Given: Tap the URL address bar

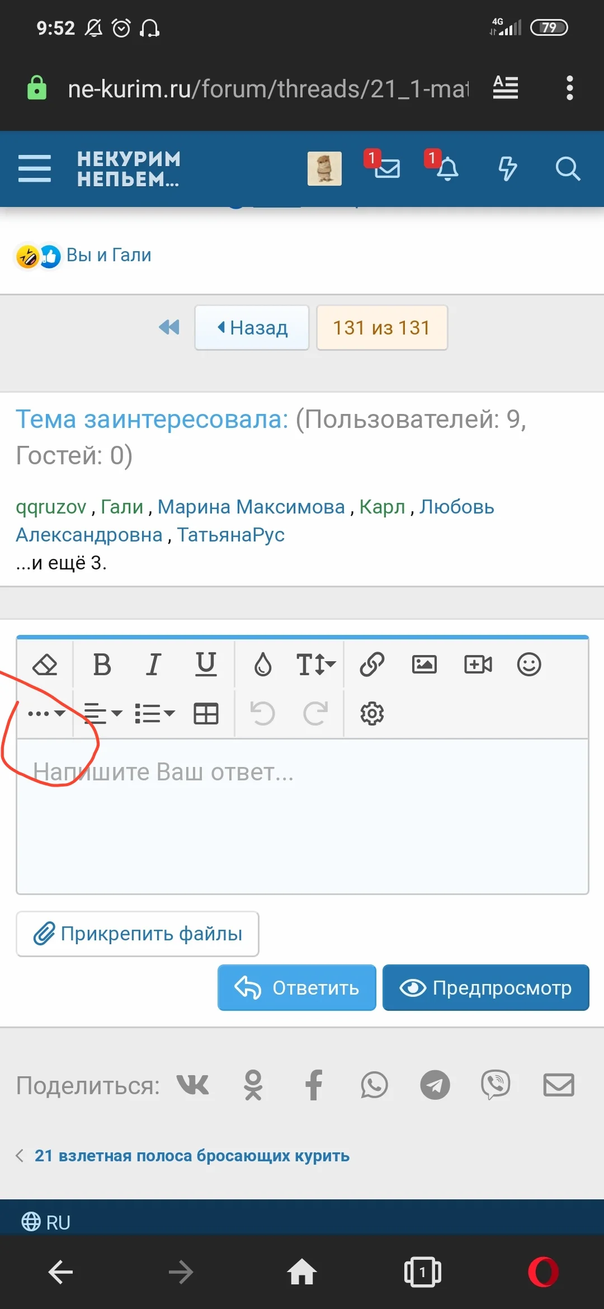Looking at the screenshot, I should pos(268,88).
